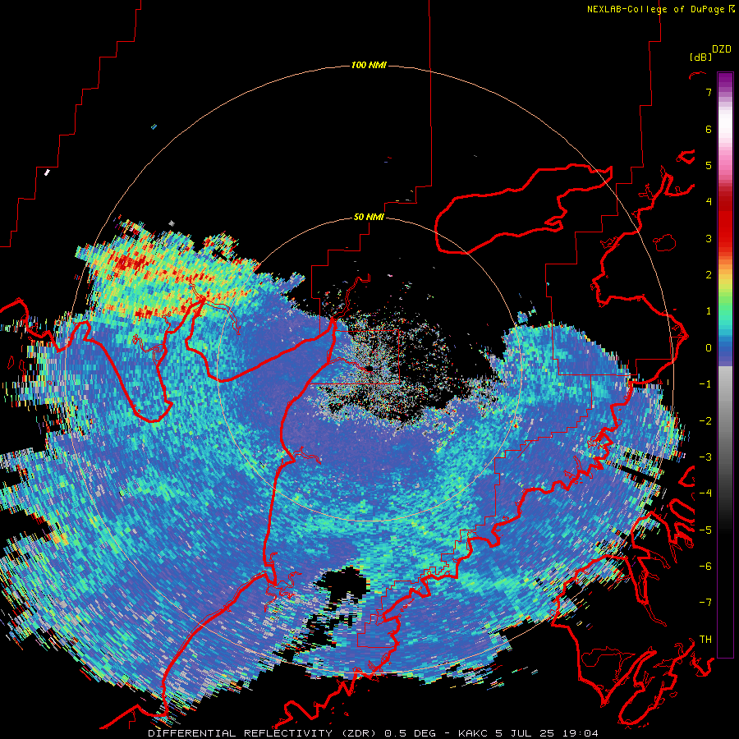Click the 1 value on color scale
The width and height of the screenshot is (739, 739).
(x=709, y=311)
